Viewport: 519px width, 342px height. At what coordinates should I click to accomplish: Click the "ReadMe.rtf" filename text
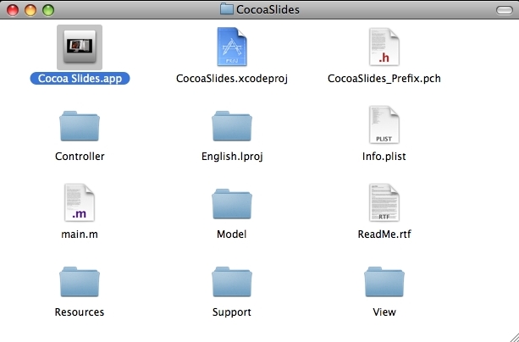[x=384, y=234]
